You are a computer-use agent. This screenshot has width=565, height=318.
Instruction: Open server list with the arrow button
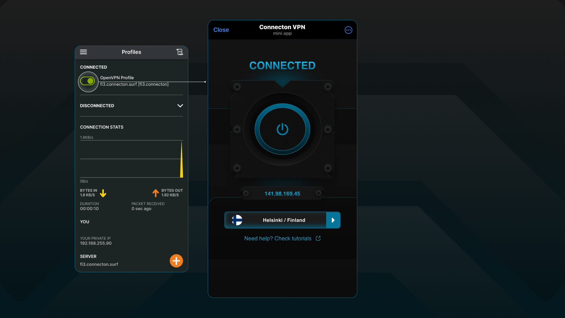coord(333,220)
